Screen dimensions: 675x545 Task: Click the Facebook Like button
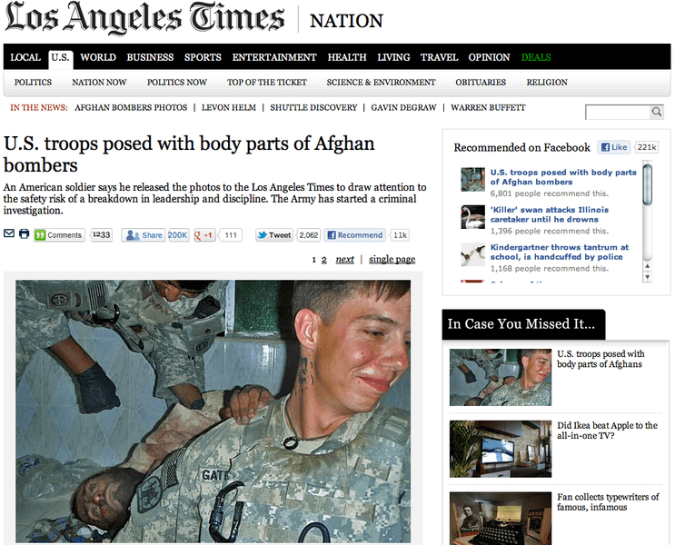pos(614,147)
